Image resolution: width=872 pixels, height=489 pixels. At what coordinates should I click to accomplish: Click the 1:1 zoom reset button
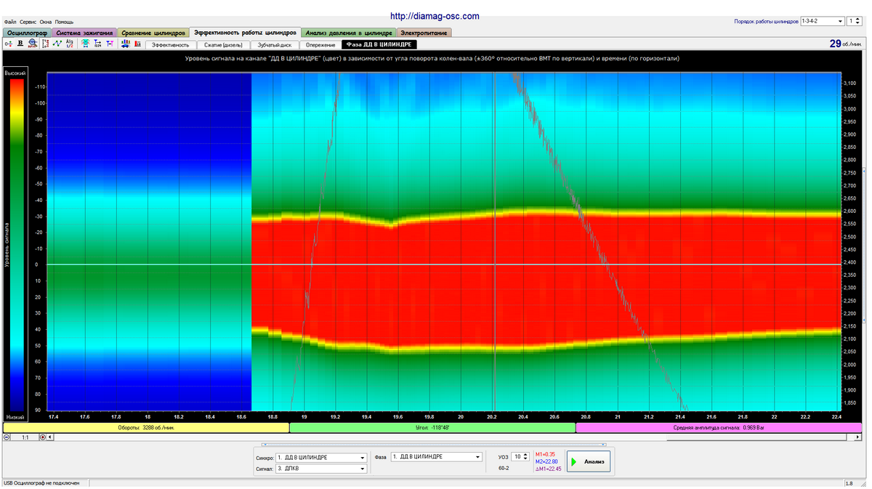point(25,437)
